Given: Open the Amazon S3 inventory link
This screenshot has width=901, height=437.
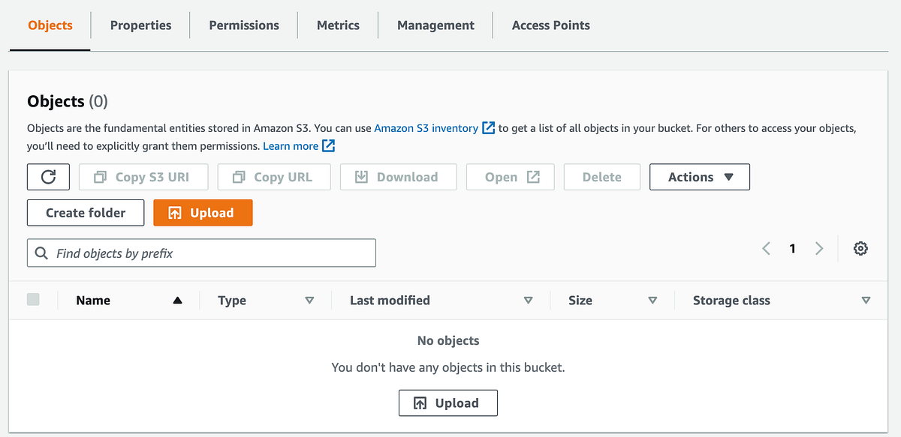Looking at the screenshot, I should pos(426,128).
